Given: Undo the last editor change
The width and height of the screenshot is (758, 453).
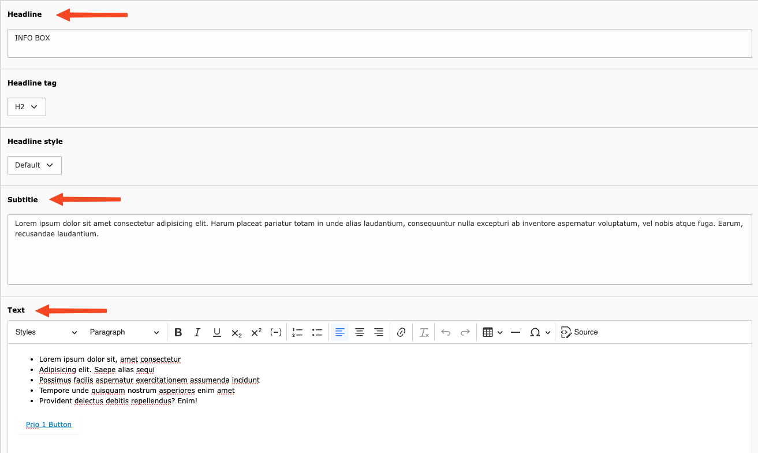Looking at the screenshot, I should [446, 332].
